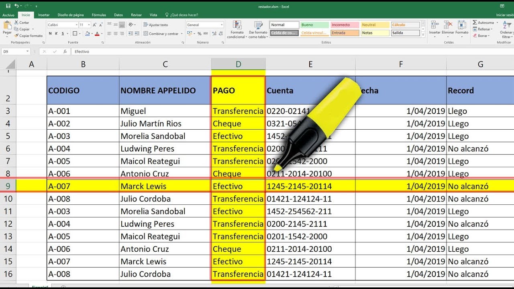Activate the Copiar formato paintbrush
The height and width of the screenshot is (289, 514).
(x=28, y=36)
